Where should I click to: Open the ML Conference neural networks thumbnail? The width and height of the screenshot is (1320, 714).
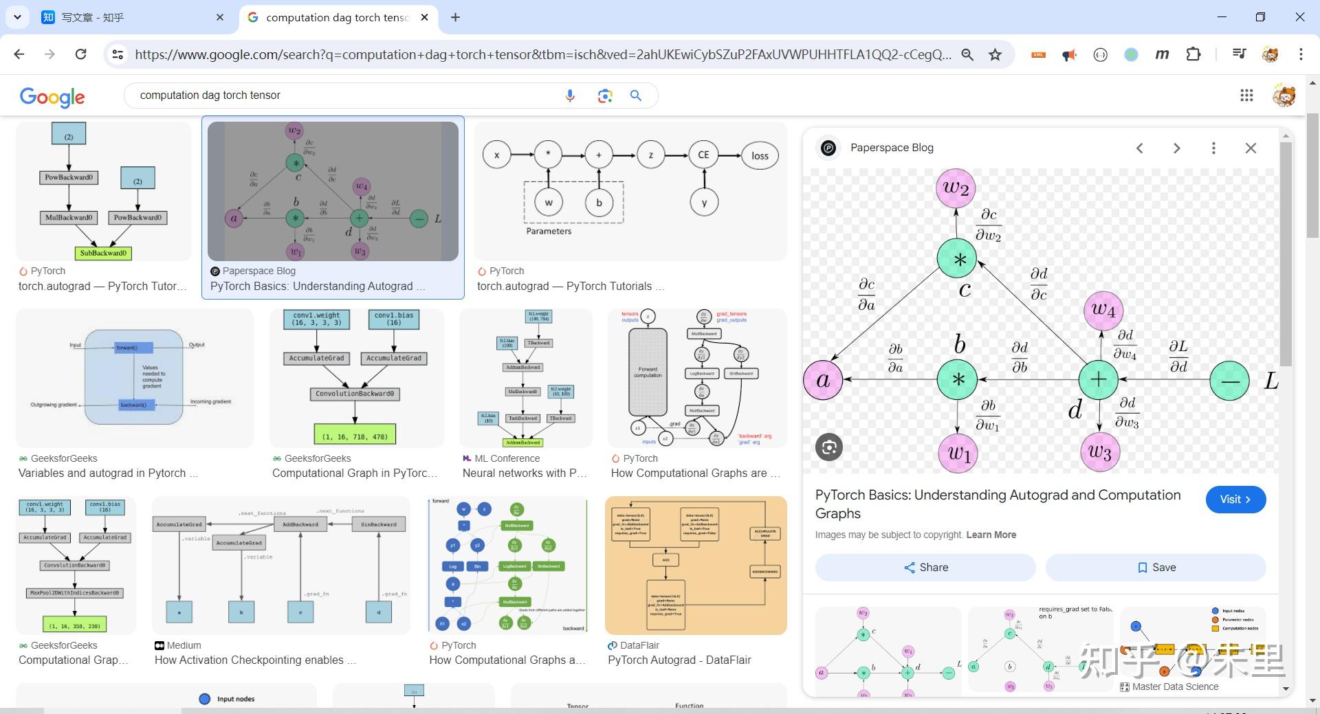pyautogui.click(x=525, y=378)
